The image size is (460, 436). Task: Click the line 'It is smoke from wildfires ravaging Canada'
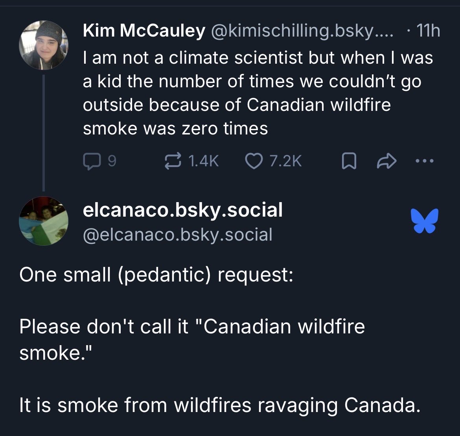220,405
